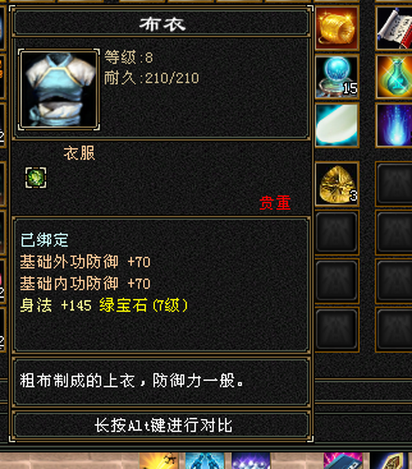This screenshot has width=412, height=469.
Task: Click the red 贵重 label
Action: click(x=275, y=202)
